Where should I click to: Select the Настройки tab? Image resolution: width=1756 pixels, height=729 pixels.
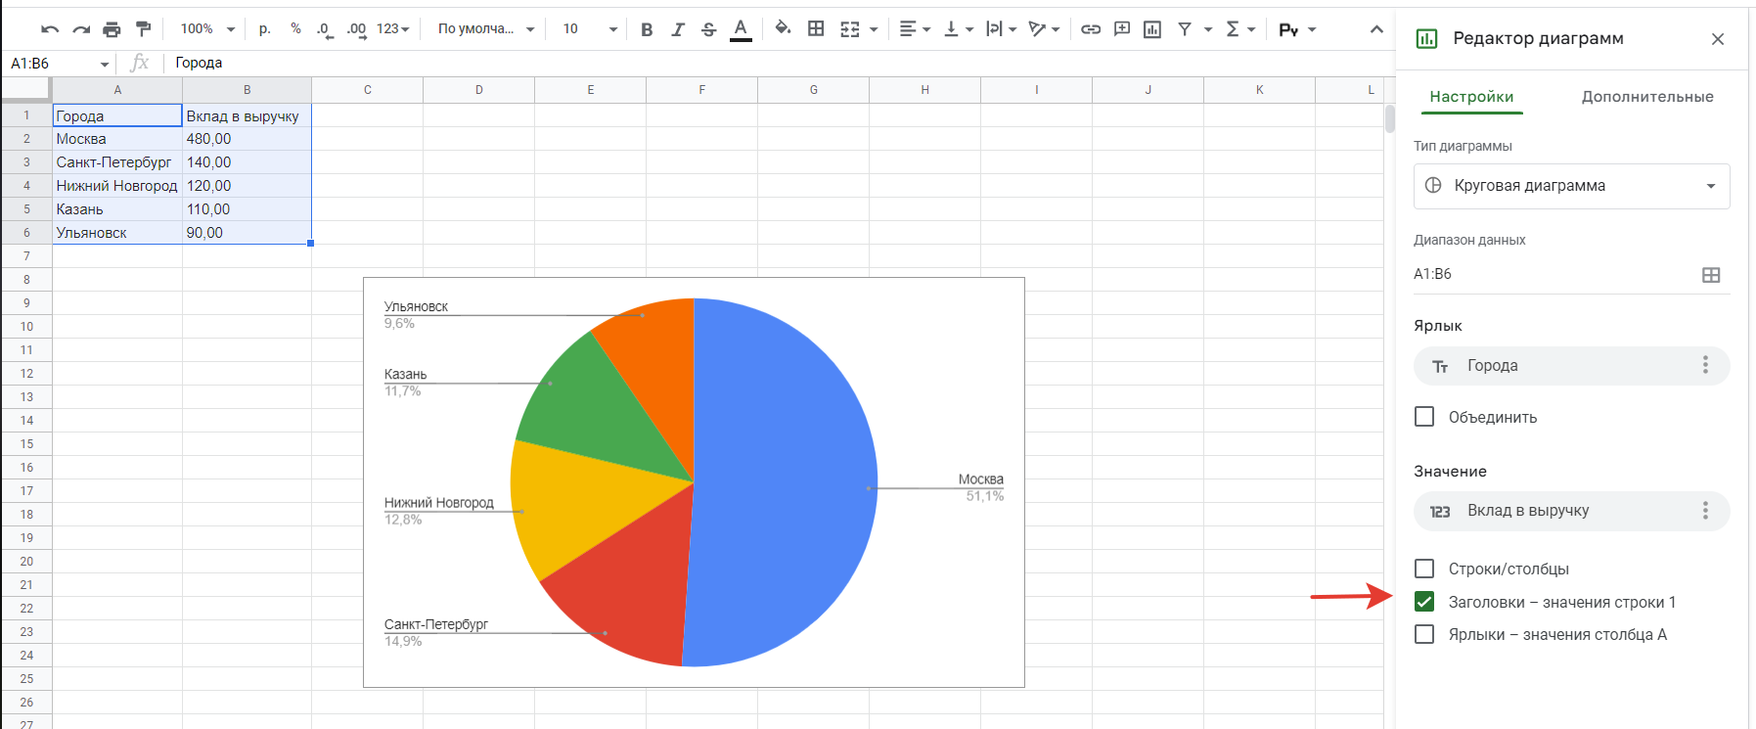[x=1471, y=97]
